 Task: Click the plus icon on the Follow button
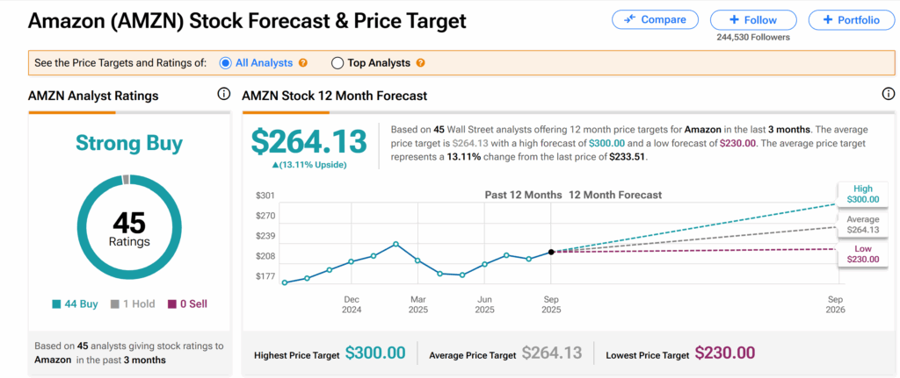[x=734, y=19]
